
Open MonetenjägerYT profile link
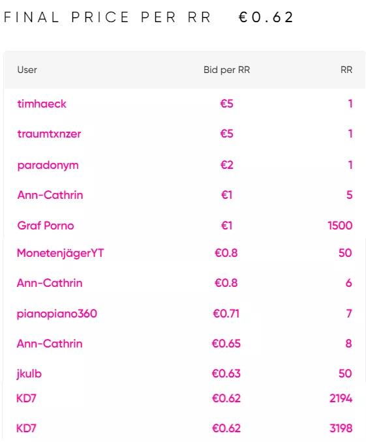tap(61, 253)
